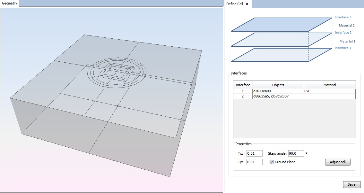Screen dimensions: 364x193
Task: Click the Material 1 label in diagram
Action: 347,41
